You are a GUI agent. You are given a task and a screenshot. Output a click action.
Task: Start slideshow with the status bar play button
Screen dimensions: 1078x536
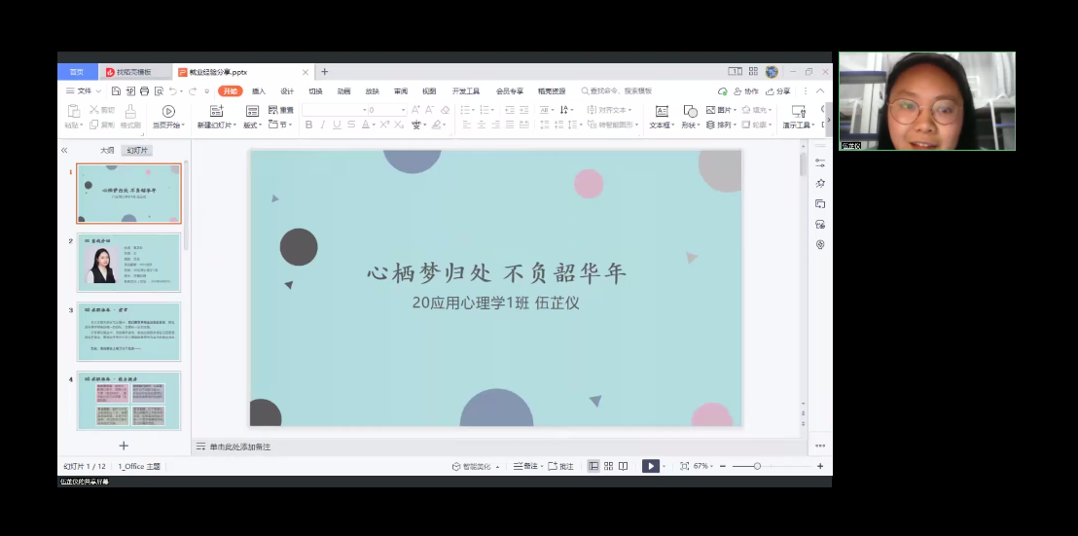point(650,466)
